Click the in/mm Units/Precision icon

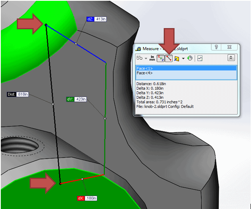(153, 58)
